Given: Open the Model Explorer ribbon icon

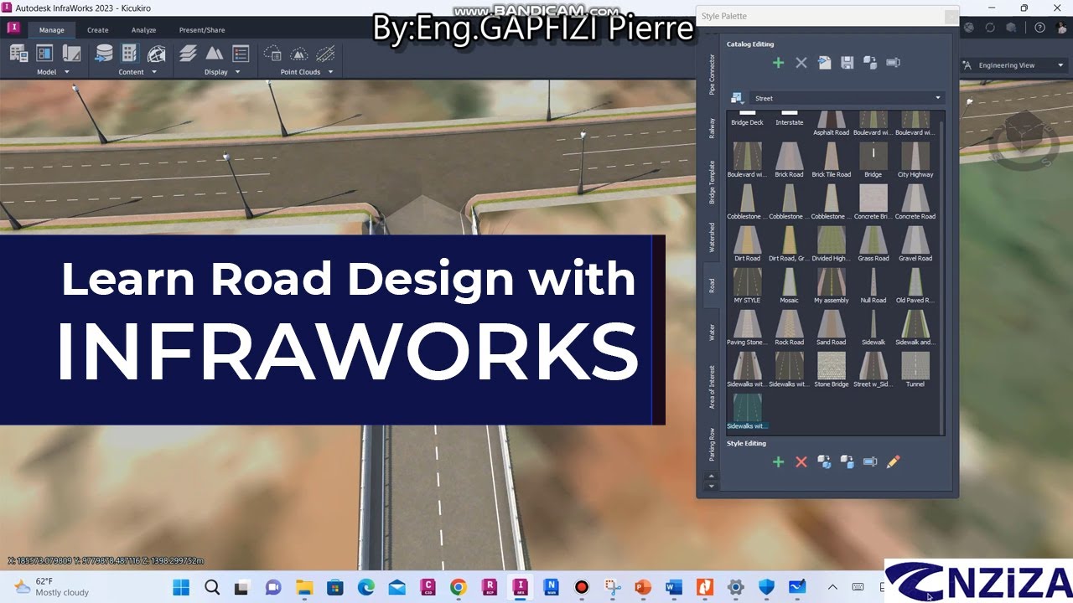Looking at the screenshot, I should 18,54.
